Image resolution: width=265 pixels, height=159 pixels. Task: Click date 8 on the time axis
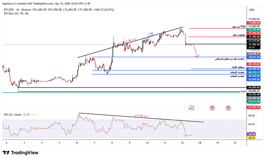click(x=112, y=142)
